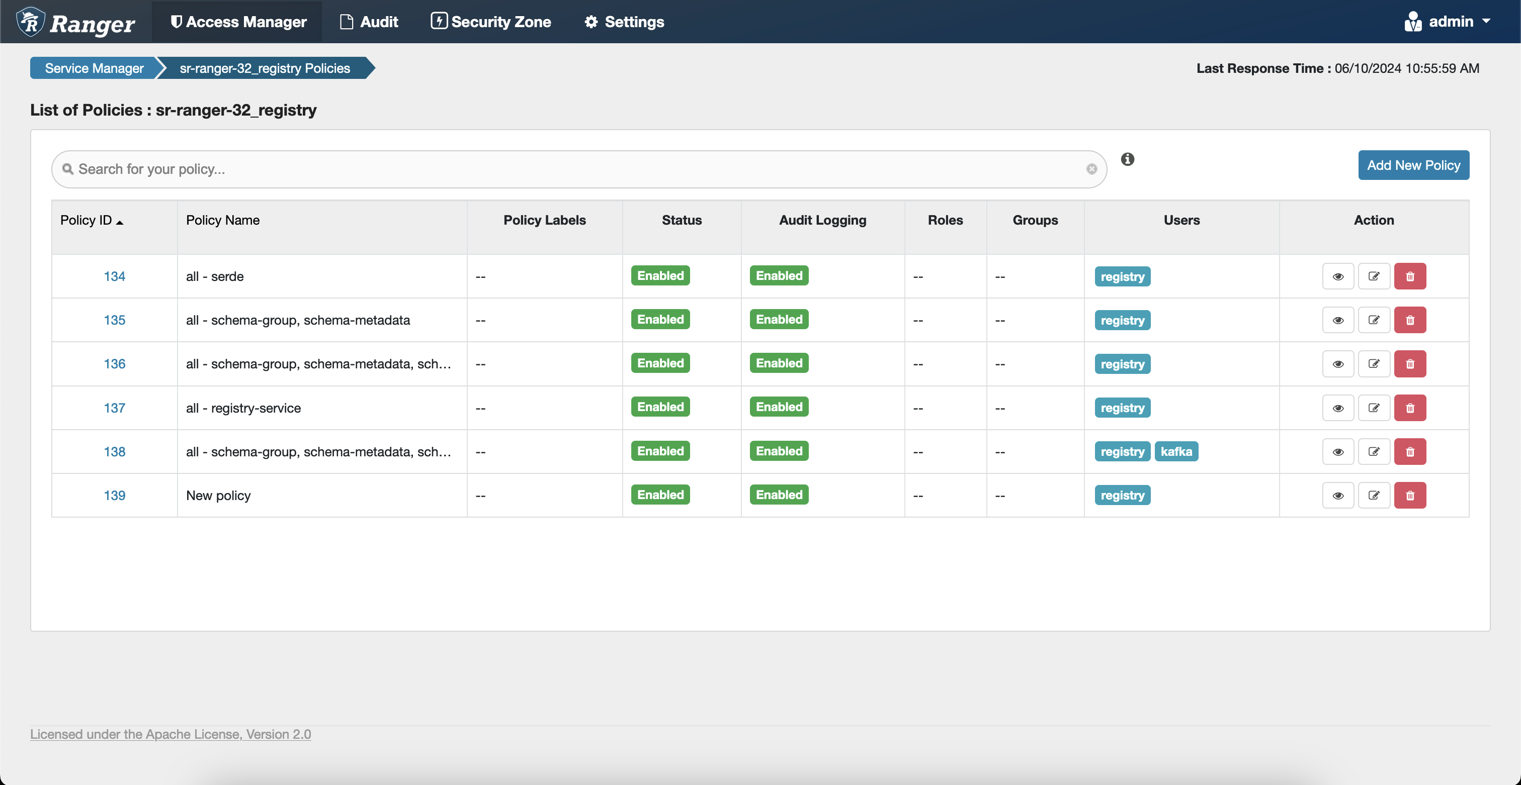1521x785 pixels.
Task: Click policy ID 138 hyperlink
Action: coord(113,451)
